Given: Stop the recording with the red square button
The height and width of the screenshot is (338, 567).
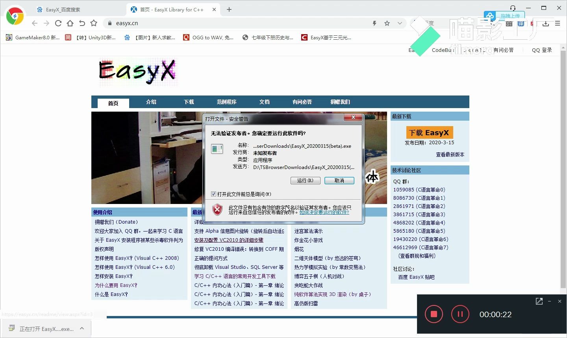Looking at the screenshot, I should (434, 314).
